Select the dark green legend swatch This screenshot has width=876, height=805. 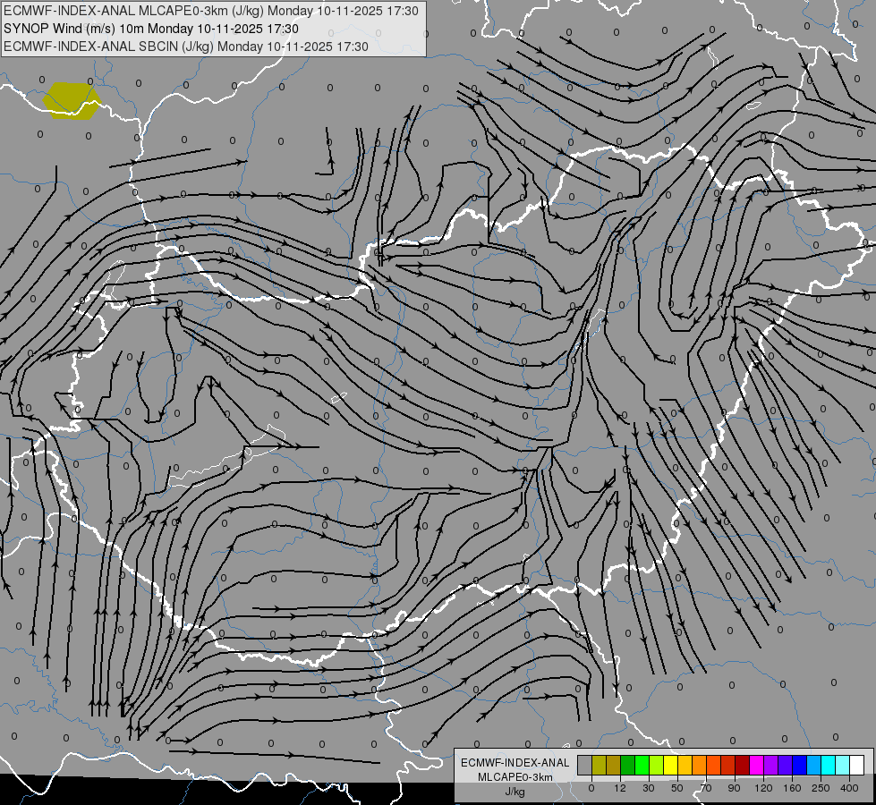pyautogui.click(x=627, y=765)
